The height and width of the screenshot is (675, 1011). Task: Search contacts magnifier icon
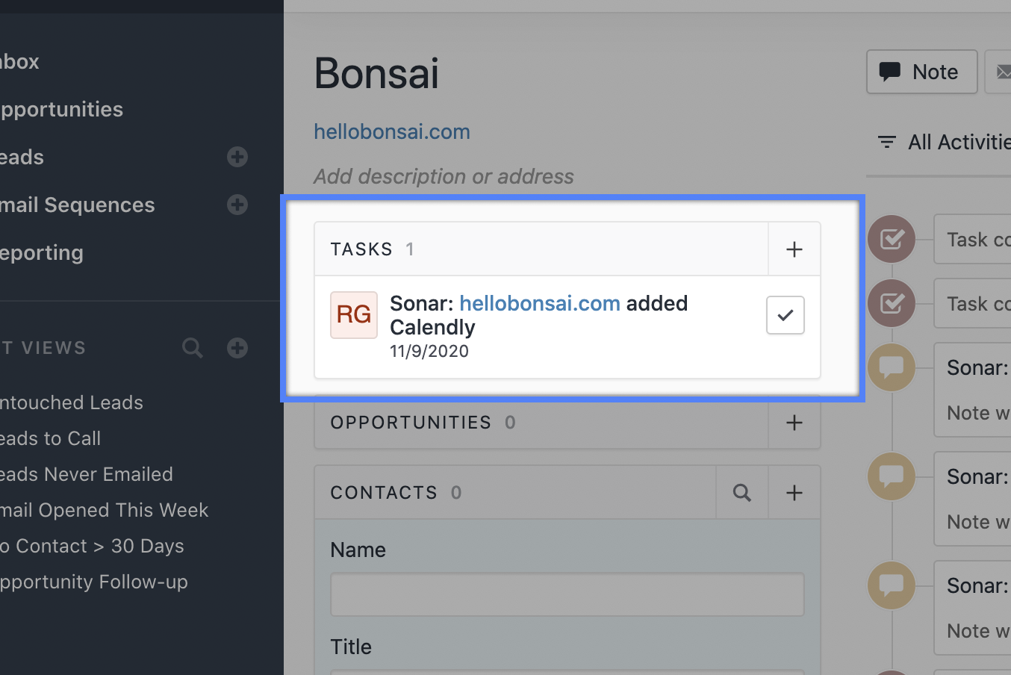[742, 493]
